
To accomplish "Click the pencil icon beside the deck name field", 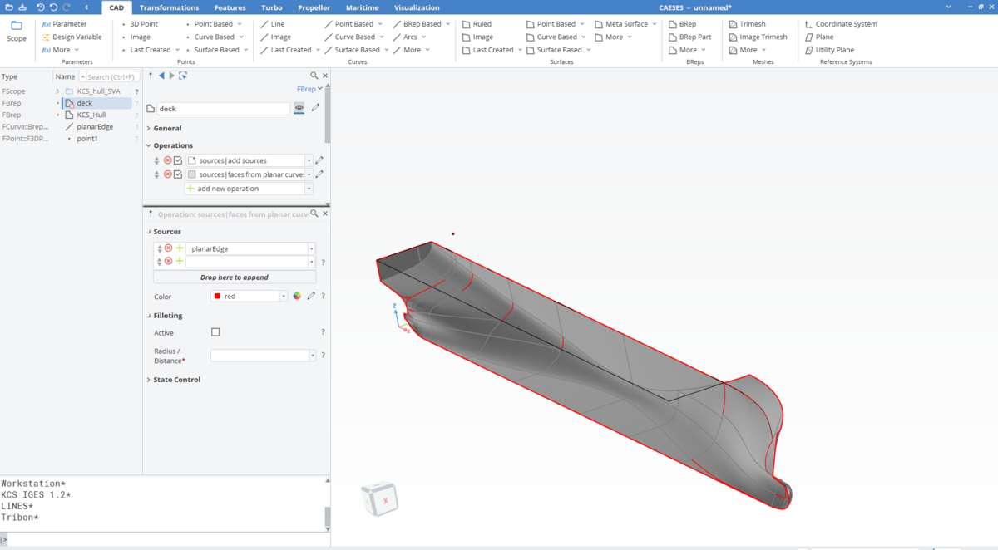I will [315, 108].
